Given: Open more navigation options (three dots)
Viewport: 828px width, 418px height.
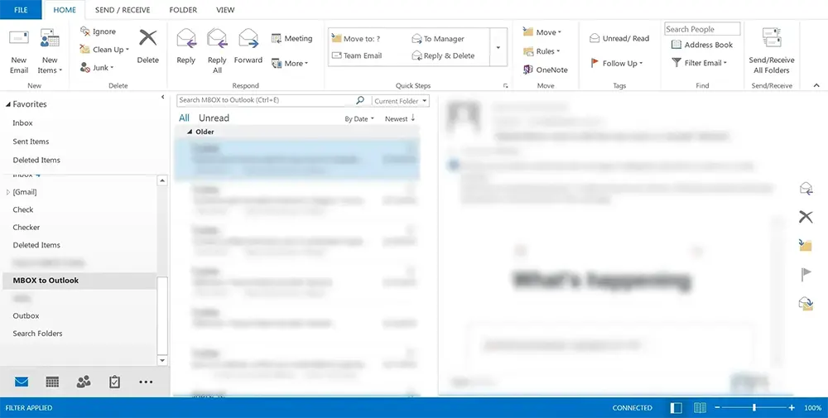Looking at the screenshot, I should point(146,382).
